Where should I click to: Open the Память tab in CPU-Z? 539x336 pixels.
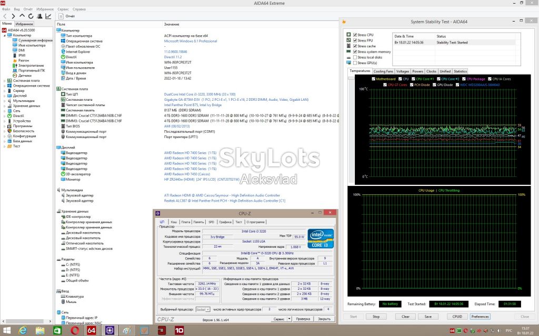tap(198, 222)
